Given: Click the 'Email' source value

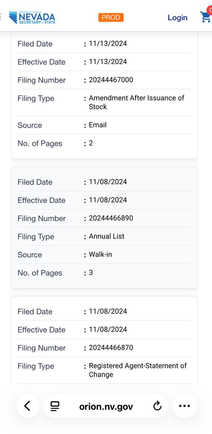Looking at the screenshot, I should pyautogui.click(x=97, y=125).
